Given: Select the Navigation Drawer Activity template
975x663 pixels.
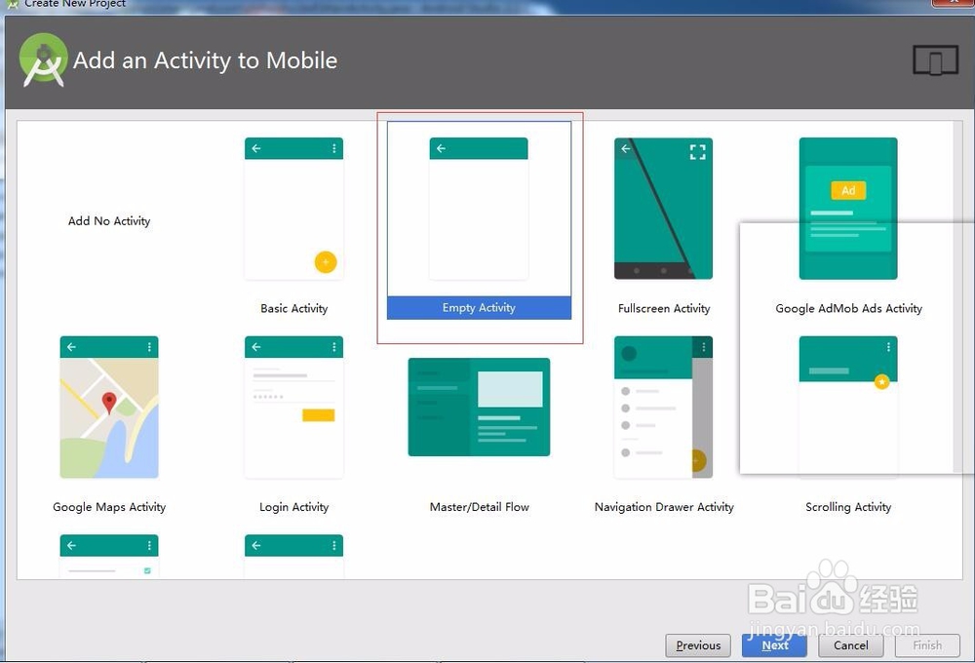Looking at the screenshot, I should click(663, 407).
